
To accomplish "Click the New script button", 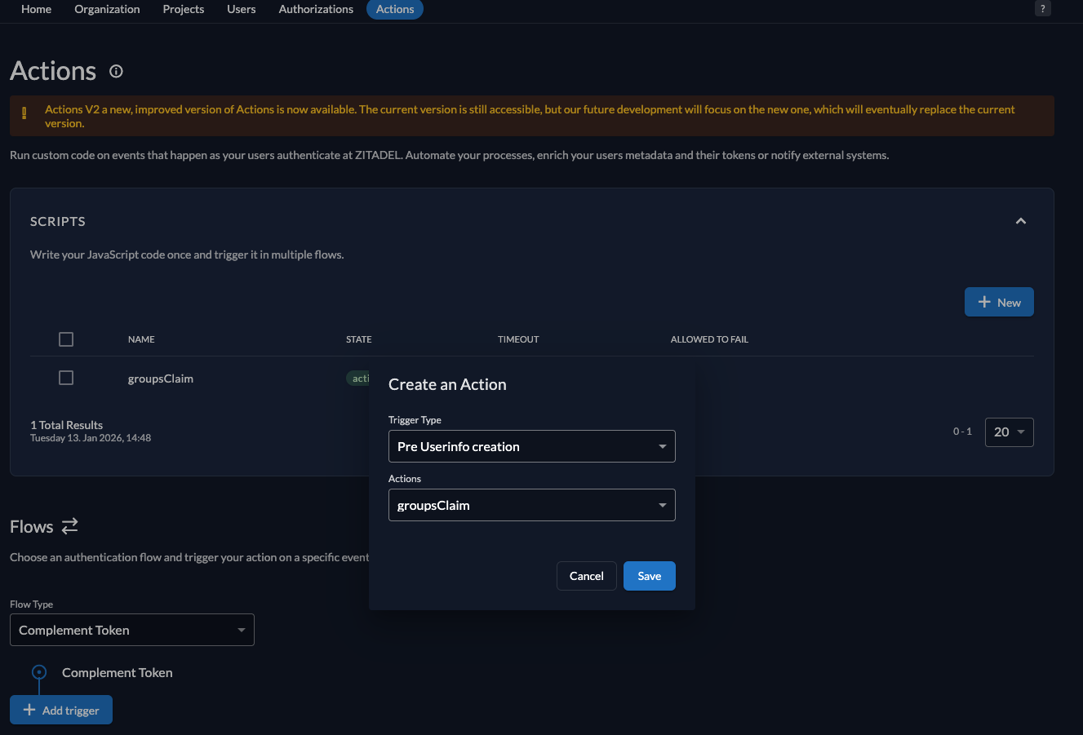I will pyautogui.click(x=999, y=302).
